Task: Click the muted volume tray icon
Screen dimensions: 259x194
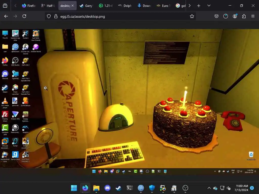Action: pos(229,188)
